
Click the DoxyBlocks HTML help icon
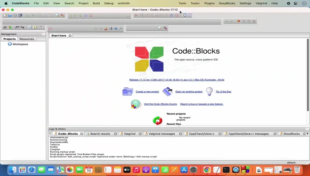(x=30, y=27)
